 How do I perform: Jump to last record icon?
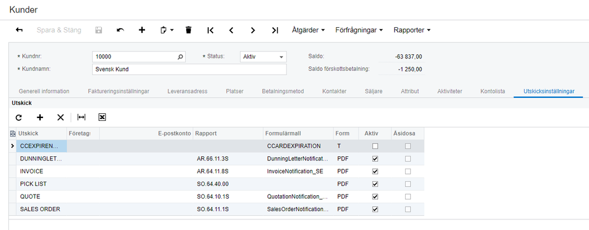275,31
